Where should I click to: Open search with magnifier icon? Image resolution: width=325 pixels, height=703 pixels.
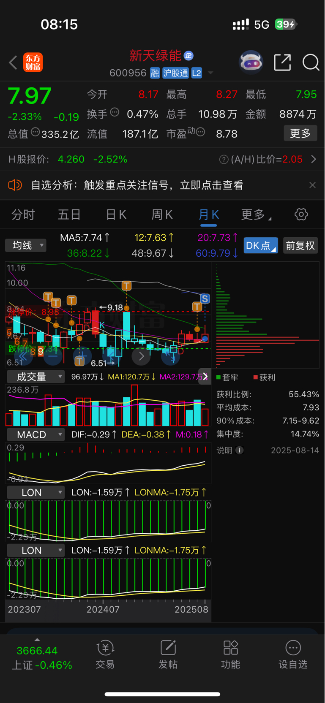(x=311, y=62)
